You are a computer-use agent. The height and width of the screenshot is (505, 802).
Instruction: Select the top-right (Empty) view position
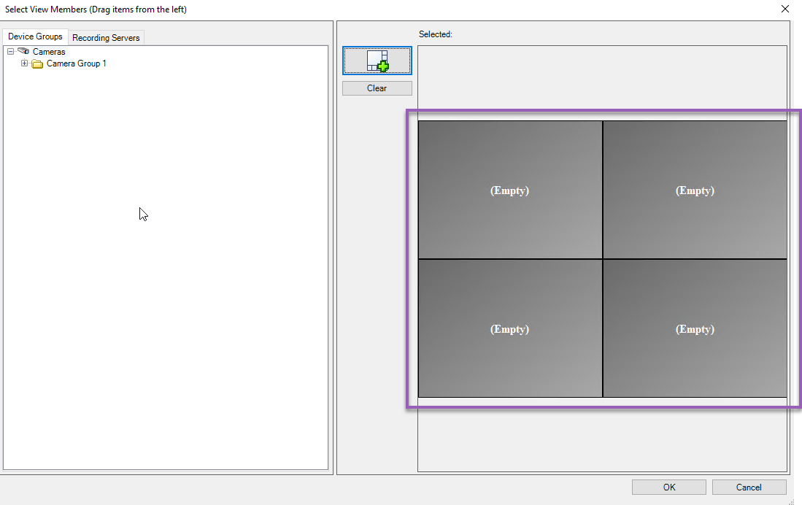pos(695,190)
